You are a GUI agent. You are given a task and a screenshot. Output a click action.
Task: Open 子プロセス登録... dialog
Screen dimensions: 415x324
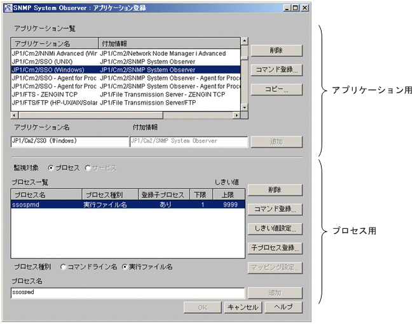(275, 248)
